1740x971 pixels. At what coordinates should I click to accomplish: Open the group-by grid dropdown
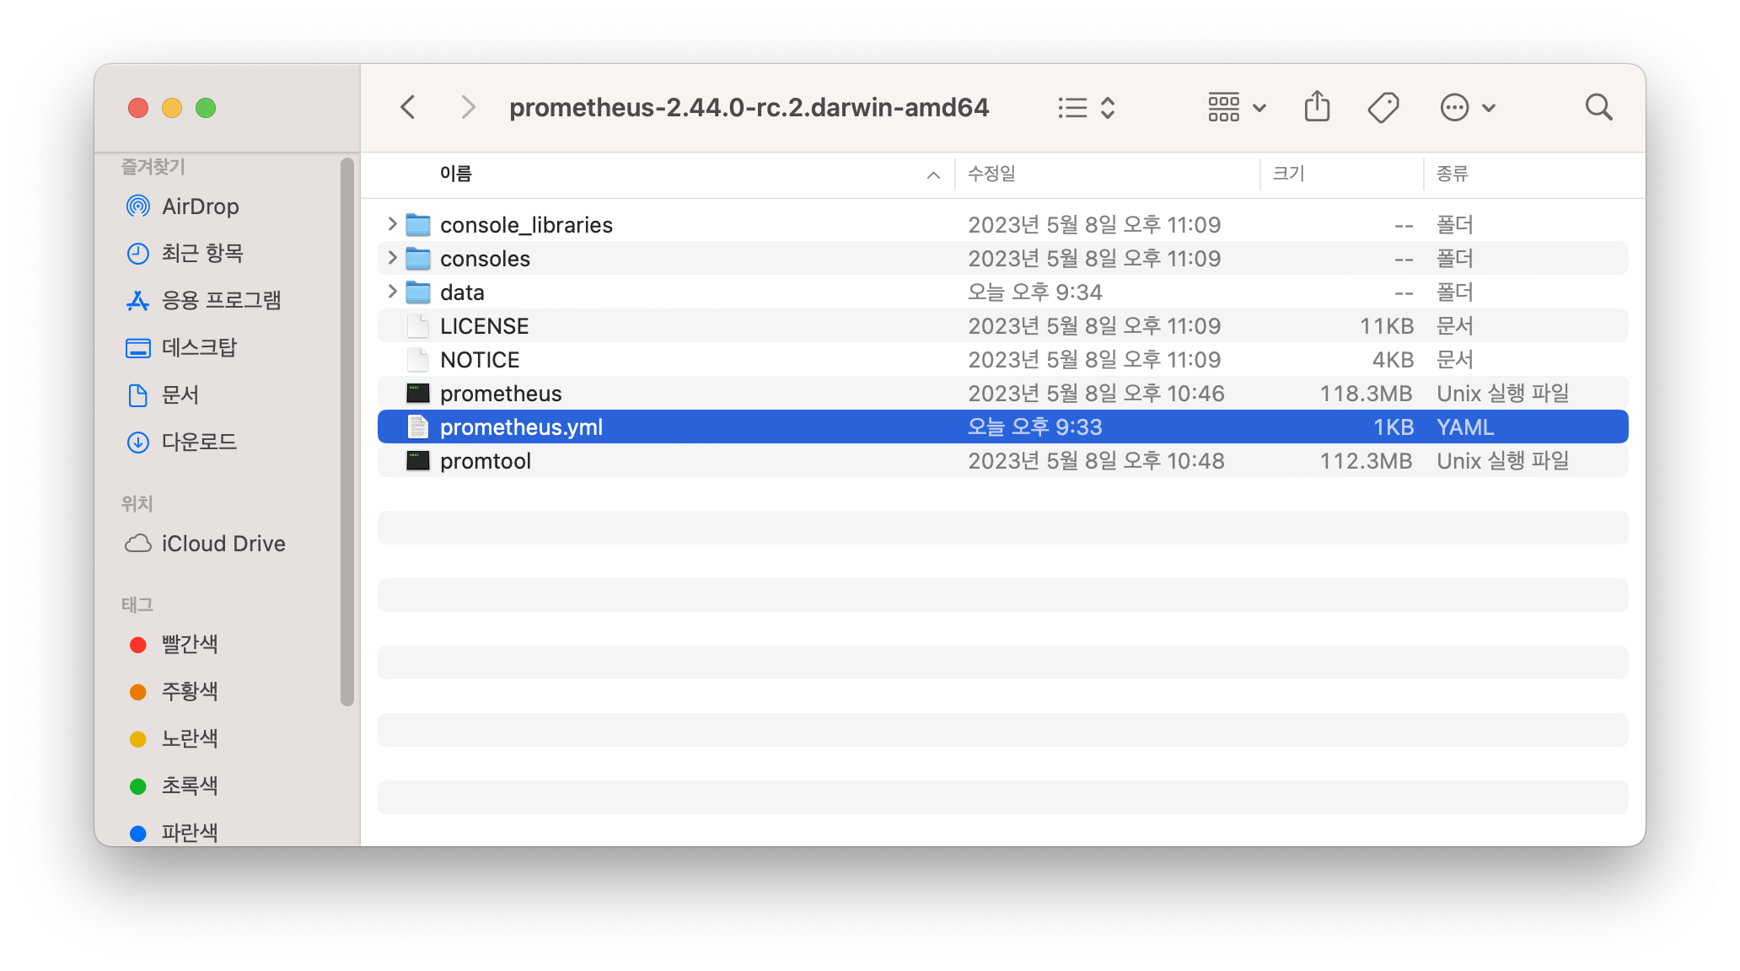(x=1237, y=108)
